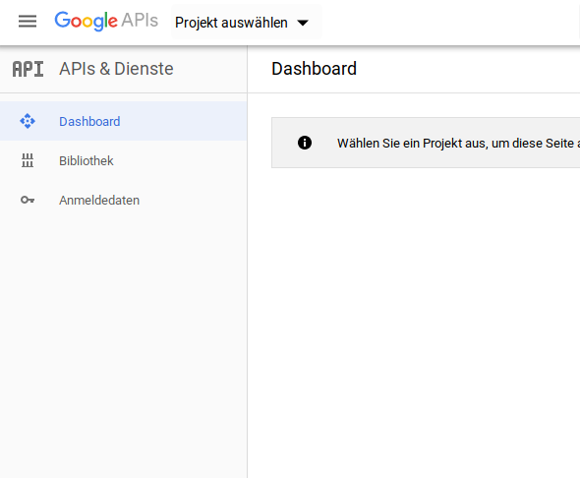Click the APIs text in the logo

coord(140,20)
